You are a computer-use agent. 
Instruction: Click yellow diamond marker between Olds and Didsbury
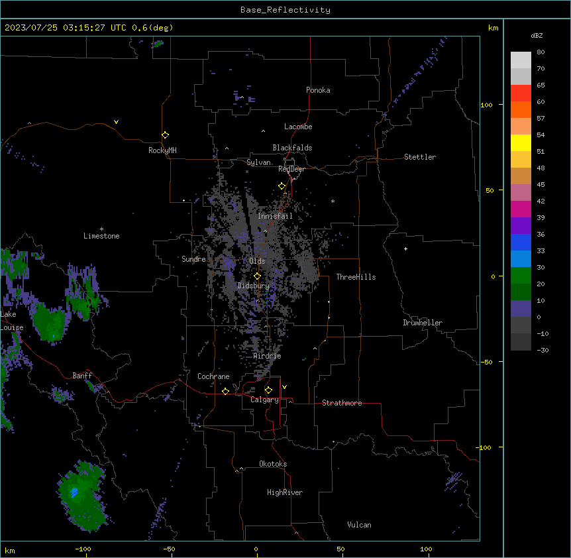click(257, 276)
